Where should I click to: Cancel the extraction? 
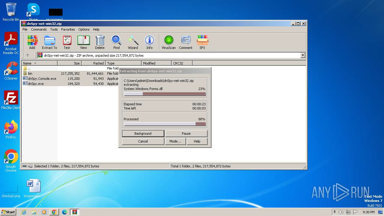click(x=143, y=141)
